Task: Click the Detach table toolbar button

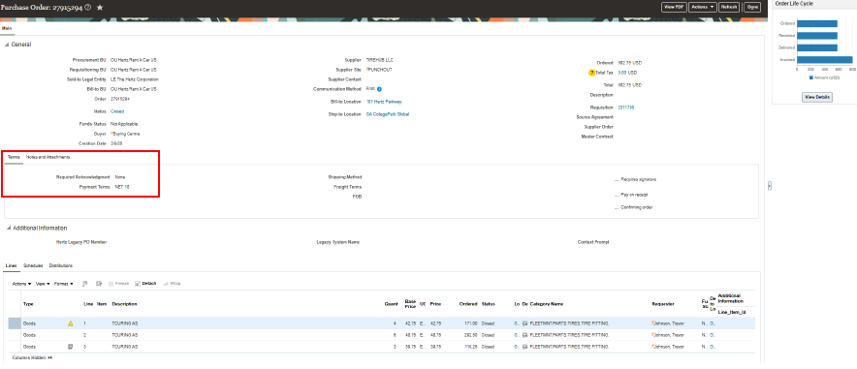Action: click(x=145, y=284)
